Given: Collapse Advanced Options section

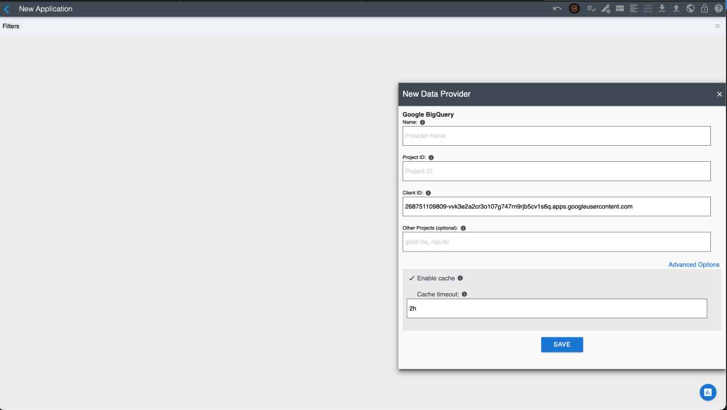Looking at the screenshot, I should [694, 265].
